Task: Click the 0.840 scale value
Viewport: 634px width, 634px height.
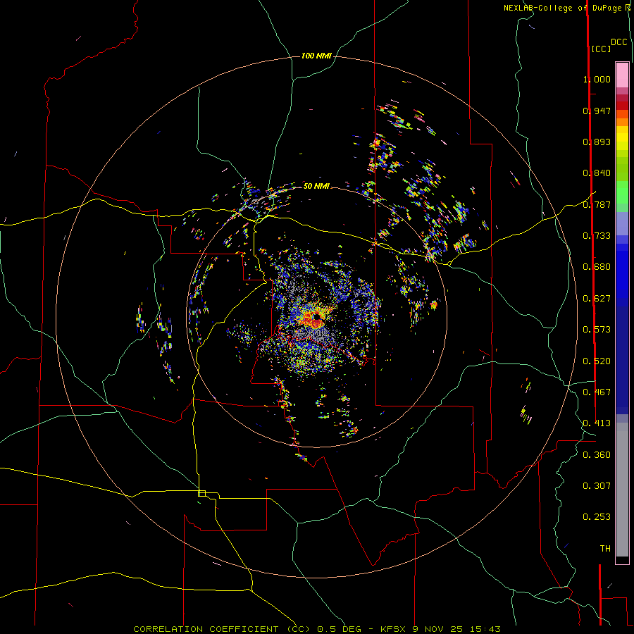Action: (x=597, y=173)
